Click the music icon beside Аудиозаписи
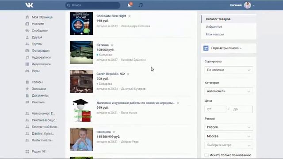This screenshot has width=283, height=159. point(27,57)
